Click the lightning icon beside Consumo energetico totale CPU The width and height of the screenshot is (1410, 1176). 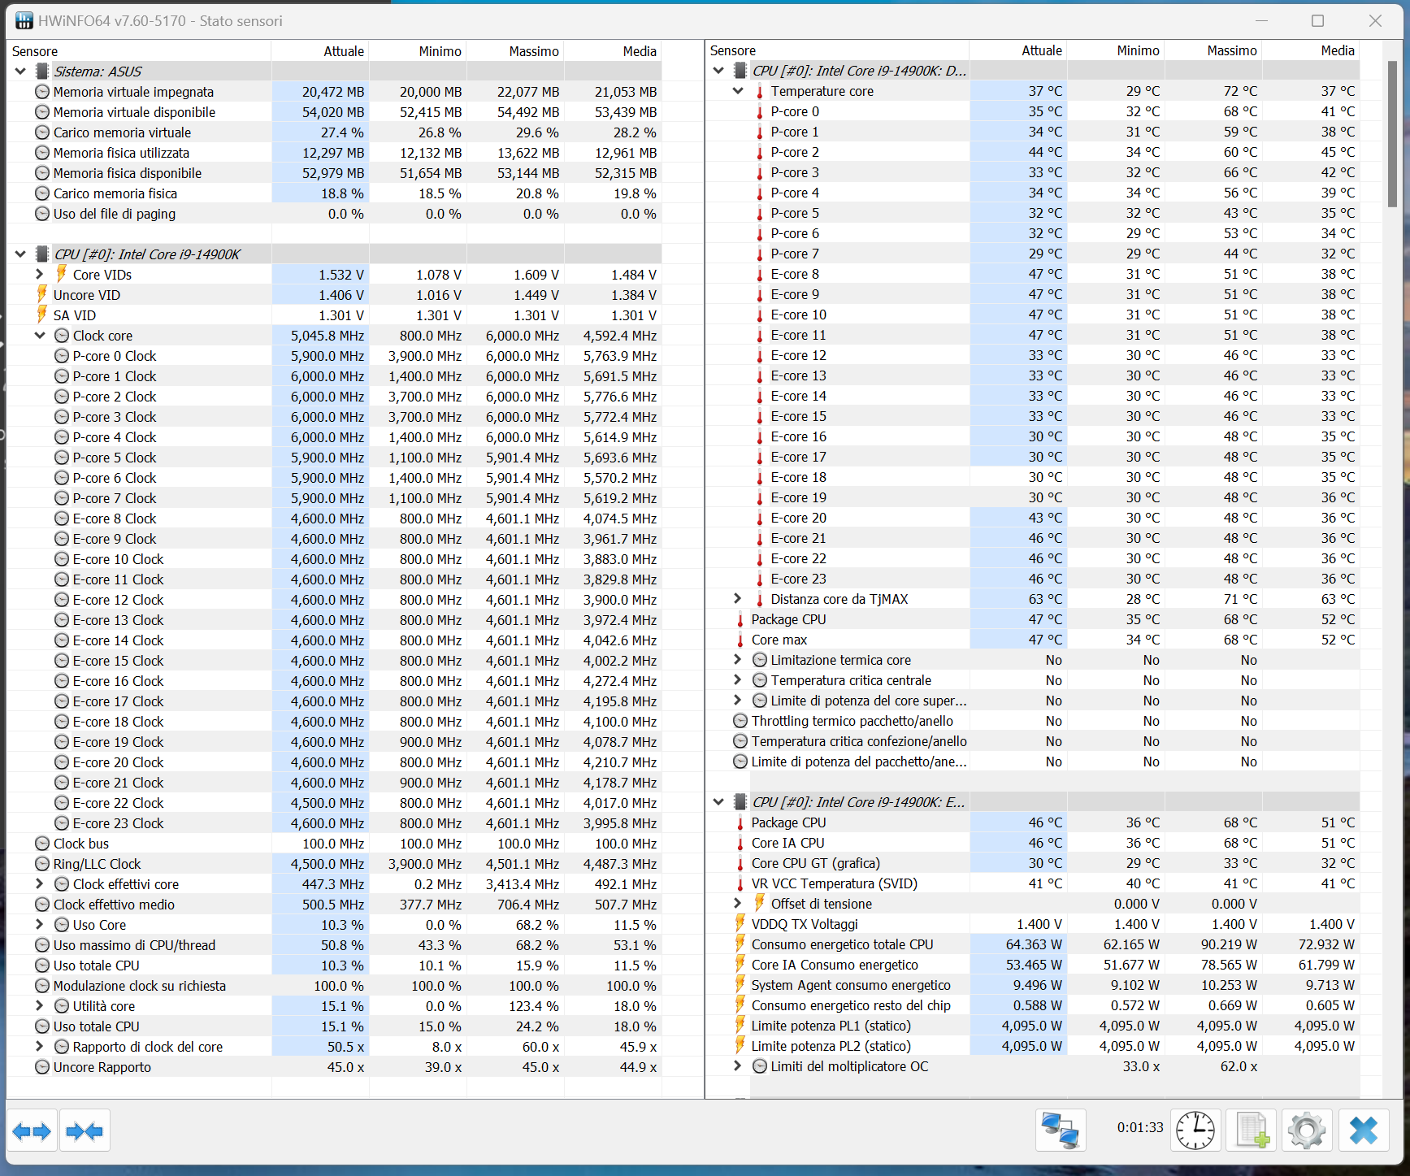point(740,944)
